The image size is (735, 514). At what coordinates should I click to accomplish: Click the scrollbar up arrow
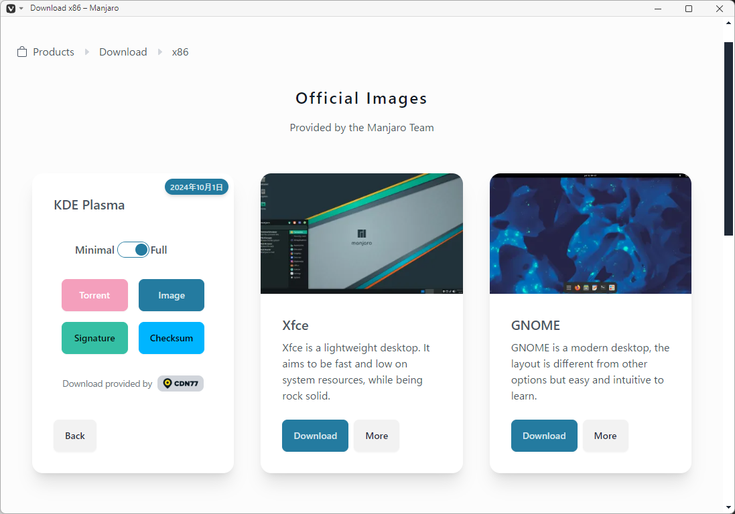728,23
